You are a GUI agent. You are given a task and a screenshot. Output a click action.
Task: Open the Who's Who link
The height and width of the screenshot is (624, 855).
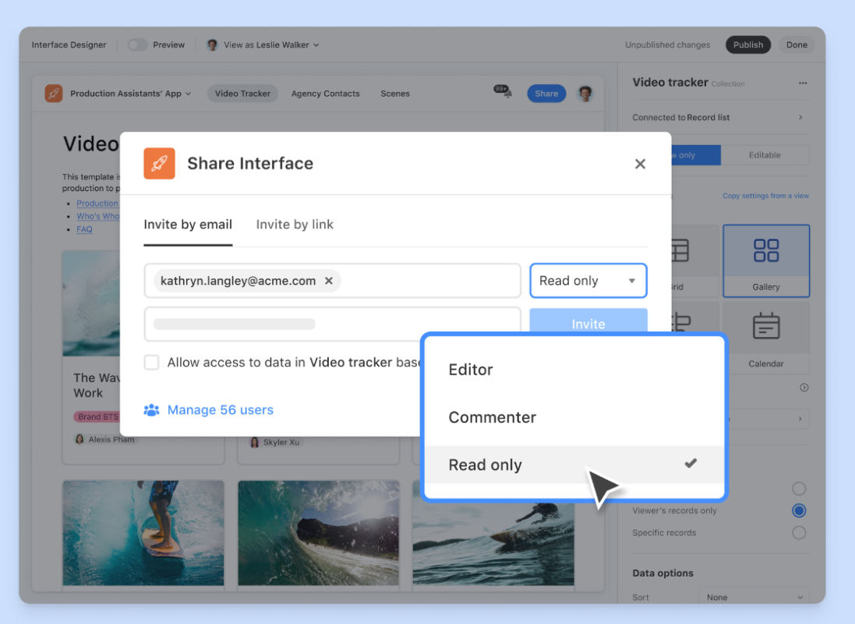(x=97, y=216)
